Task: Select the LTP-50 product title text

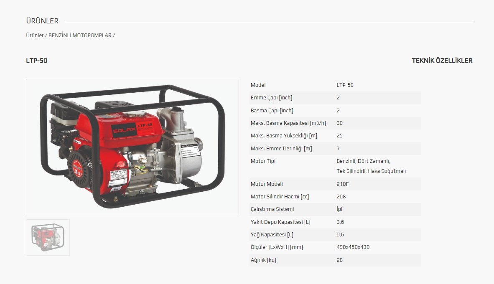Action: [36, 61]
